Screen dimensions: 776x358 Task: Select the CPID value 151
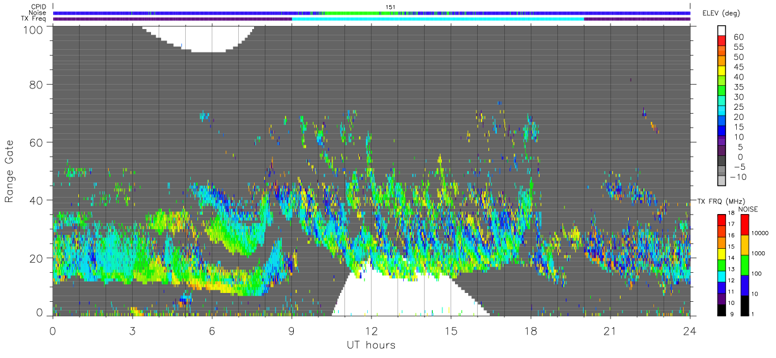coord(391,7)
